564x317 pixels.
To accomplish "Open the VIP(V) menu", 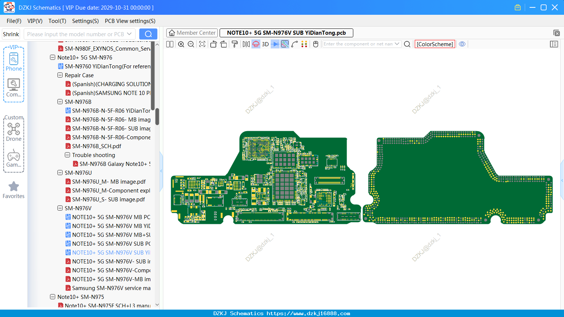I will [35, 21].
